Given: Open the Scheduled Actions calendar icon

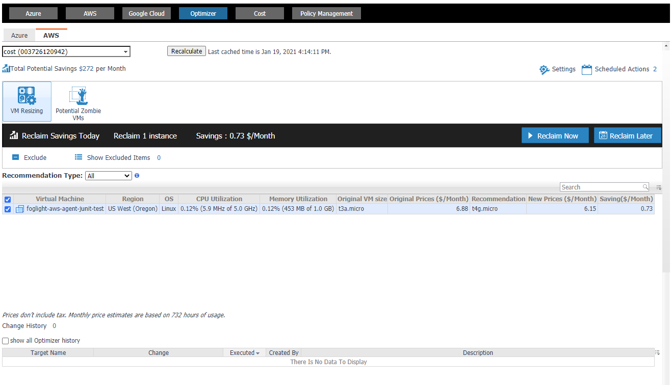Looking at the screenshot, I should pos(587,70).
